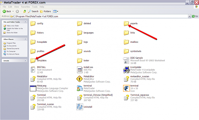
Task: Open the config folder
Action: pyautogui.click(x=37, y=23)
